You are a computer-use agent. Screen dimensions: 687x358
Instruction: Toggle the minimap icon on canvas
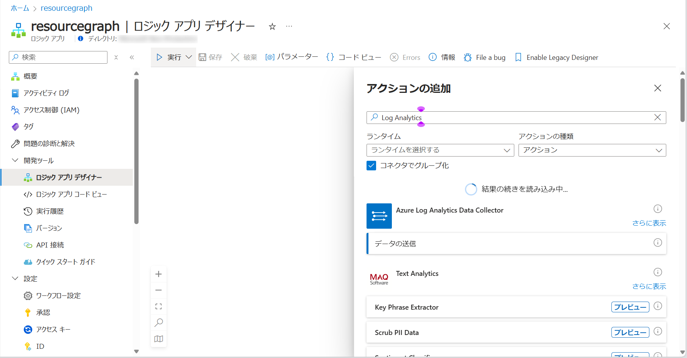[159, 339]
